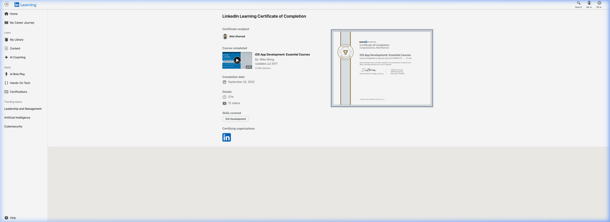Open the Artificial Intelligence trending topic

[x=17, y=118]
